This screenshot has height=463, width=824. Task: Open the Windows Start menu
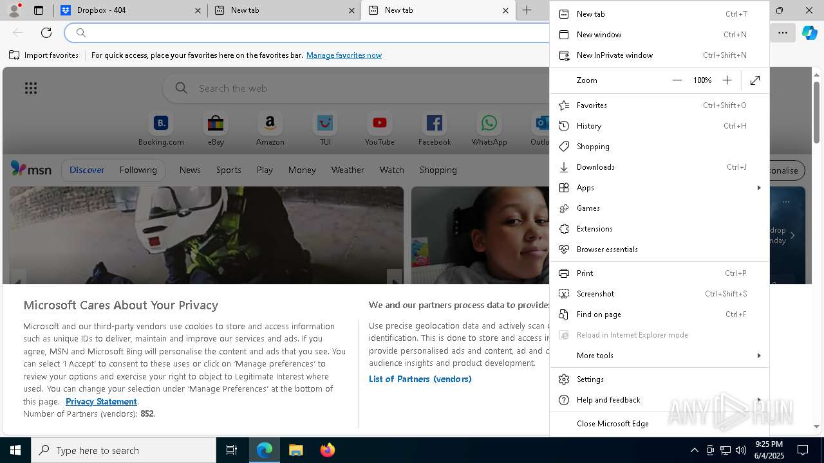pyautogui.click(x=15, y=450)
